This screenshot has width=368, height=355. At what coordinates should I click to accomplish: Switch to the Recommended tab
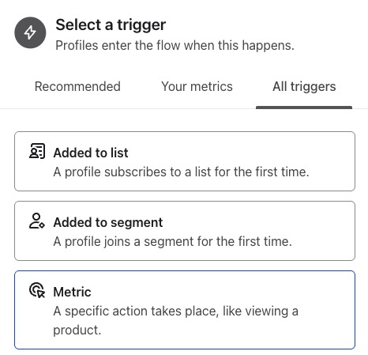(77, 86)
